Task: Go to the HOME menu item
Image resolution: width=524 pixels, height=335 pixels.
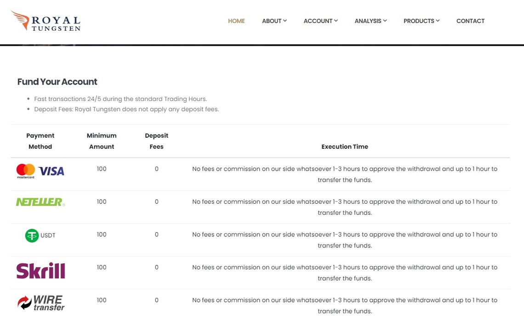Action: (236, 21)
